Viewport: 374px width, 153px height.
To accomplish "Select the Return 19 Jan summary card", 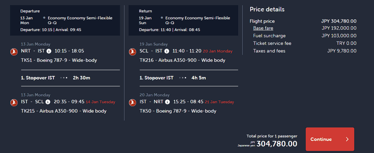I will tap(183, 20).
